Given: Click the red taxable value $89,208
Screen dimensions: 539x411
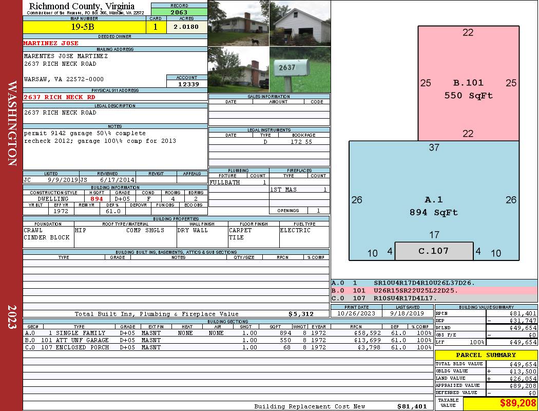Looking at the screenshot, I should (x=517, y=403).
